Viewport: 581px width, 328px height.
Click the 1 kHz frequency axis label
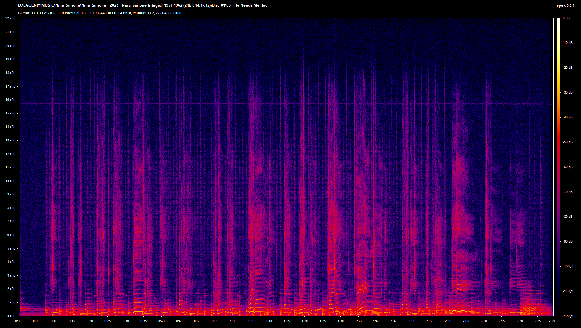(x=11, y=302)
